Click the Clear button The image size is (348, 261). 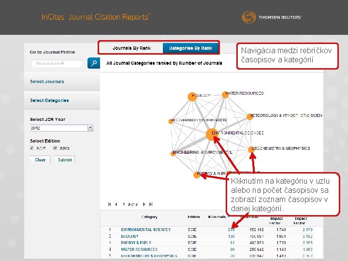point(40,159)
